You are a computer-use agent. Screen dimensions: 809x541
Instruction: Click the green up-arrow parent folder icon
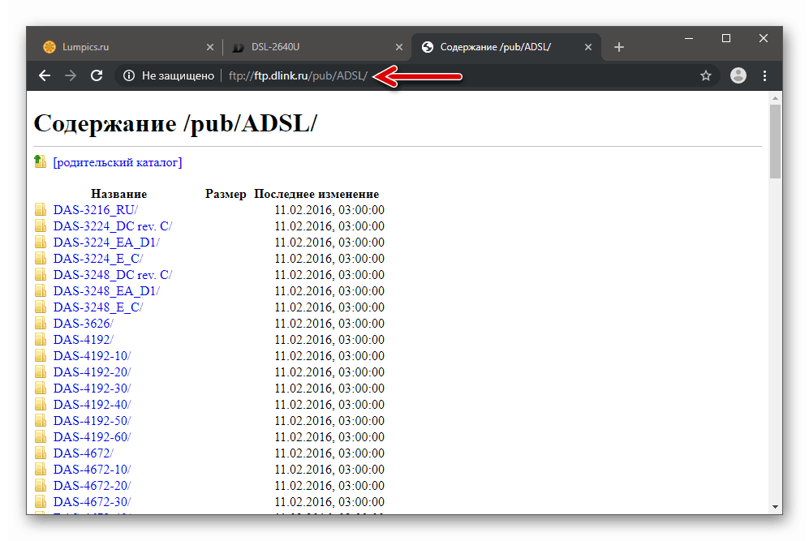[40, 161]
